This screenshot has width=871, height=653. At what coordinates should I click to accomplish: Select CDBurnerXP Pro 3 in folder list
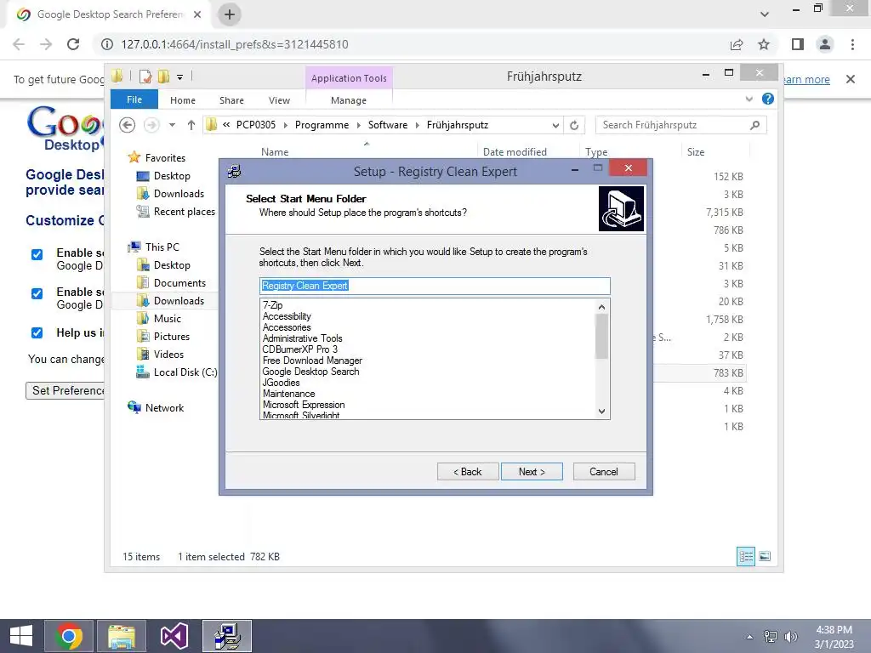[x=300, y=349]
